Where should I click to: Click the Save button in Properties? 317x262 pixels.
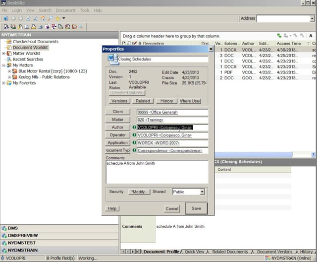[196, 208]
